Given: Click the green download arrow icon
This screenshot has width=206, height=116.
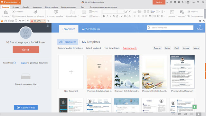Looking at the screenshot, I should pyautogui.click(x=194, y=107).
